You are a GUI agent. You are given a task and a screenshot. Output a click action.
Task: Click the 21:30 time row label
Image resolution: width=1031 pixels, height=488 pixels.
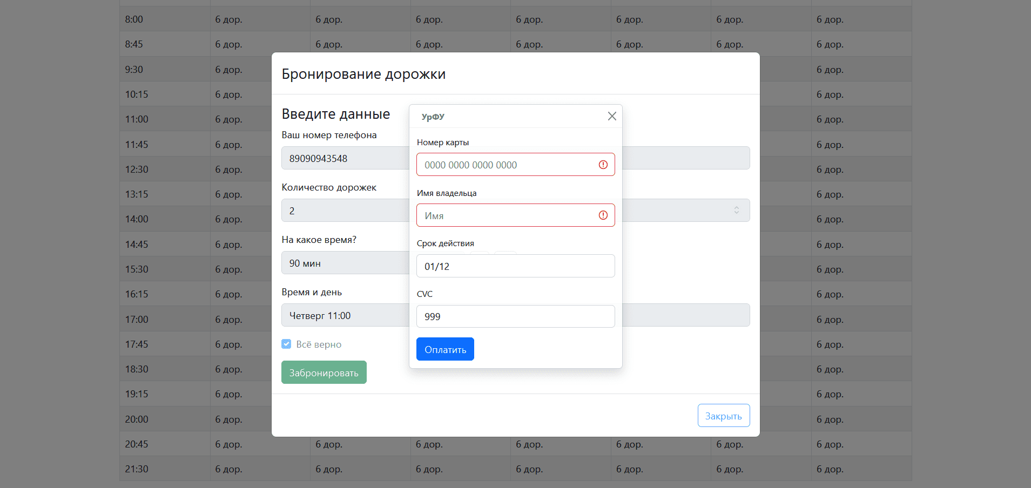coord(137,469)
